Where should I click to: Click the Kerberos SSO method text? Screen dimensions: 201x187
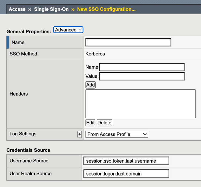(x=95, y=54)
